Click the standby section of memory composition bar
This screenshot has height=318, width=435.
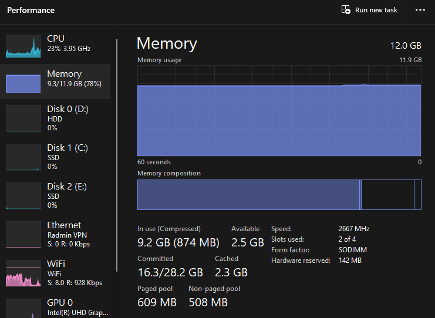coord(387,195)
